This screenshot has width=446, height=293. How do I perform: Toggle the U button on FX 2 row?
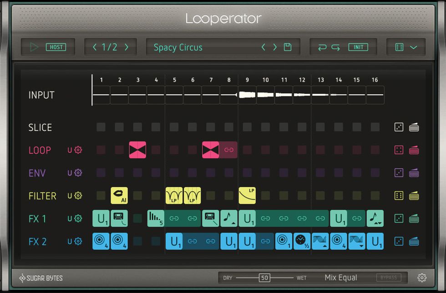click(x=70, y=242)
